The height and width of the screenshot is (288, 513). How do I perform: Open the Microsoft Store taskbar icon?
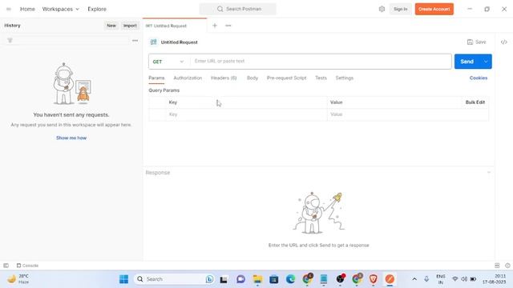click(x=274, y=279)
